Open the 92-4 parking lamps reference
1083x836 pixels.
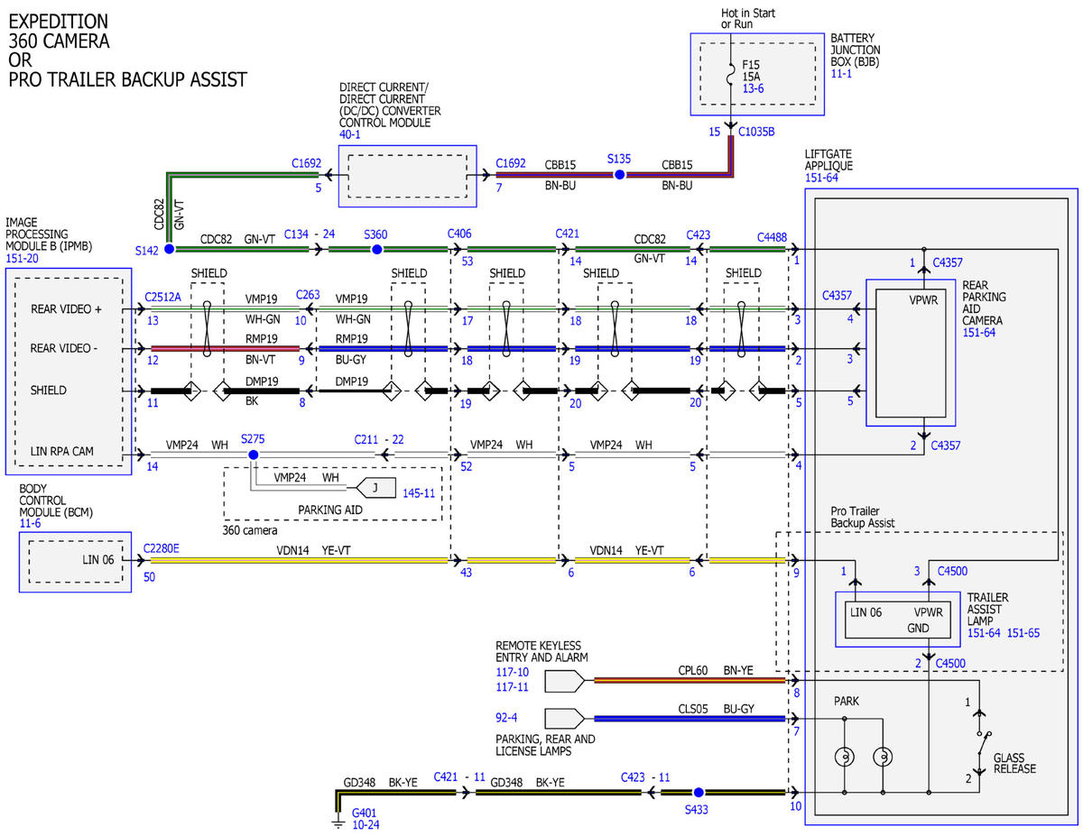point(507,720)
